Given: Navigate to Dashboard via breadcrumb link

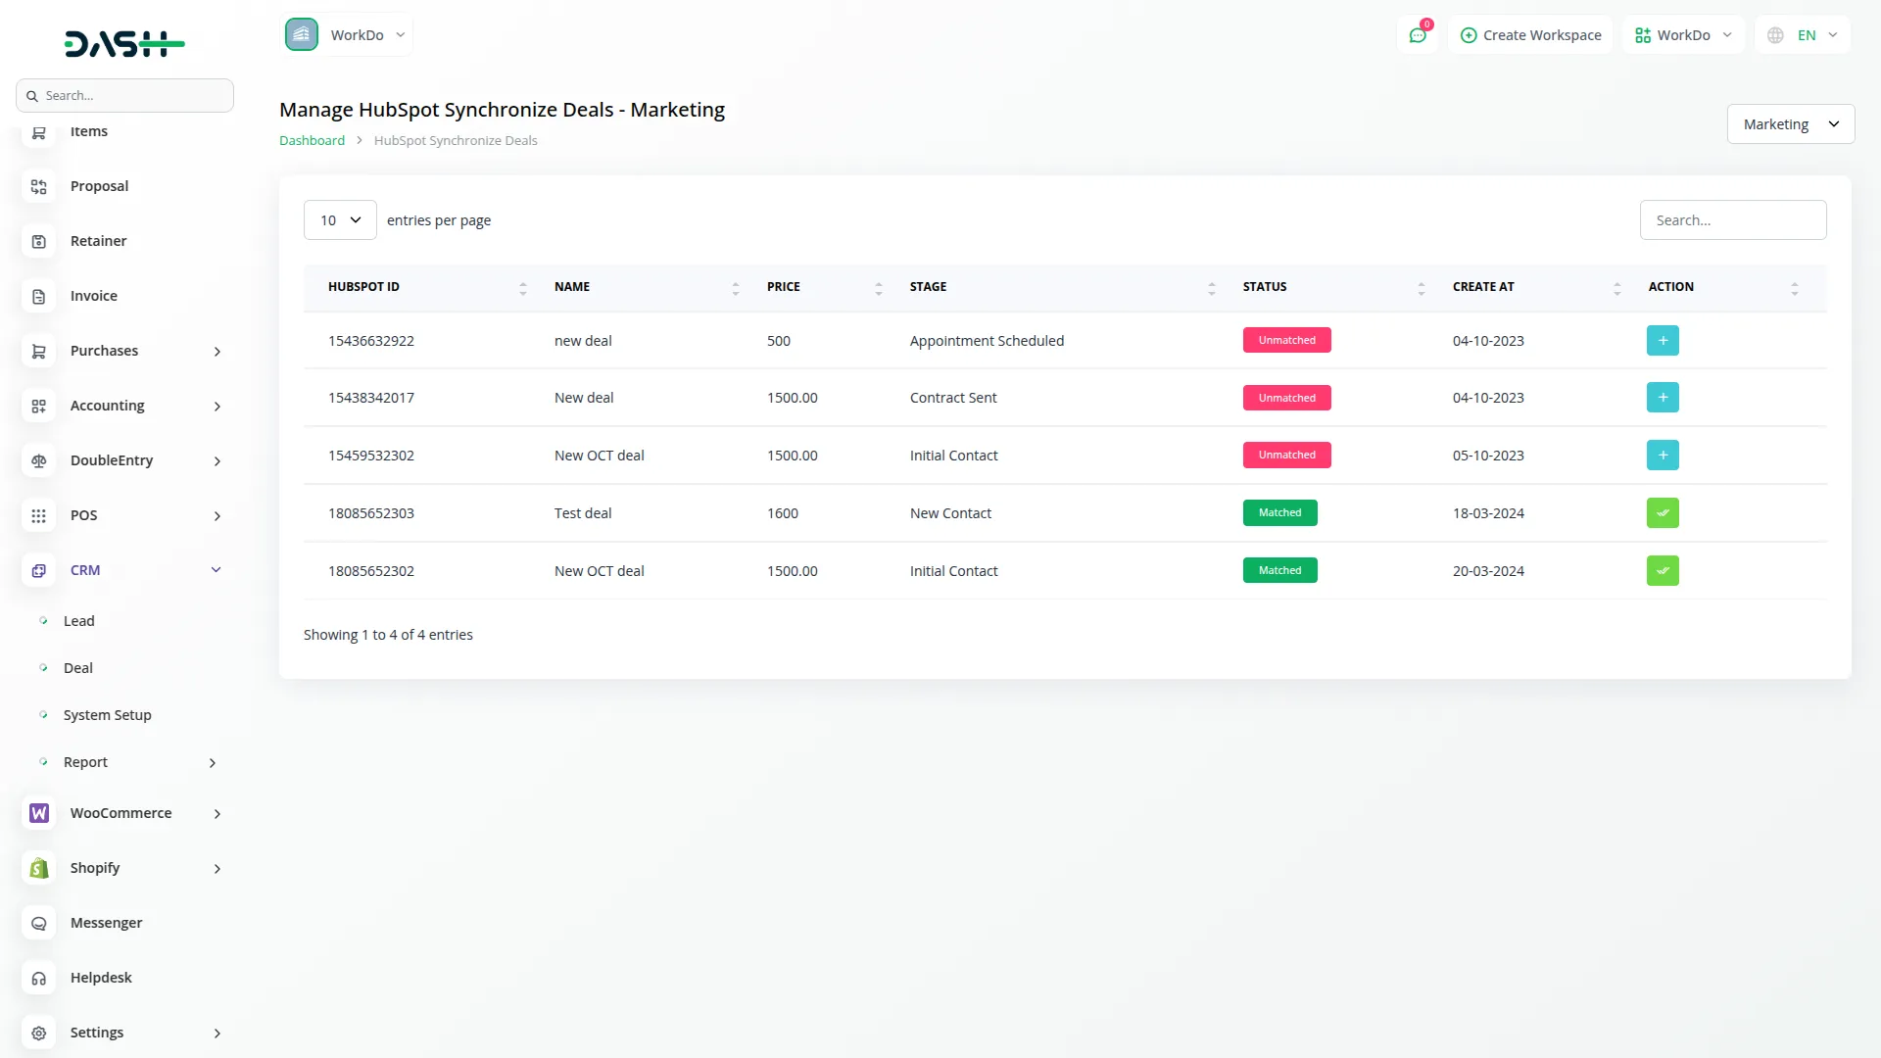Looking at the screenshot, I should point(311,140).
